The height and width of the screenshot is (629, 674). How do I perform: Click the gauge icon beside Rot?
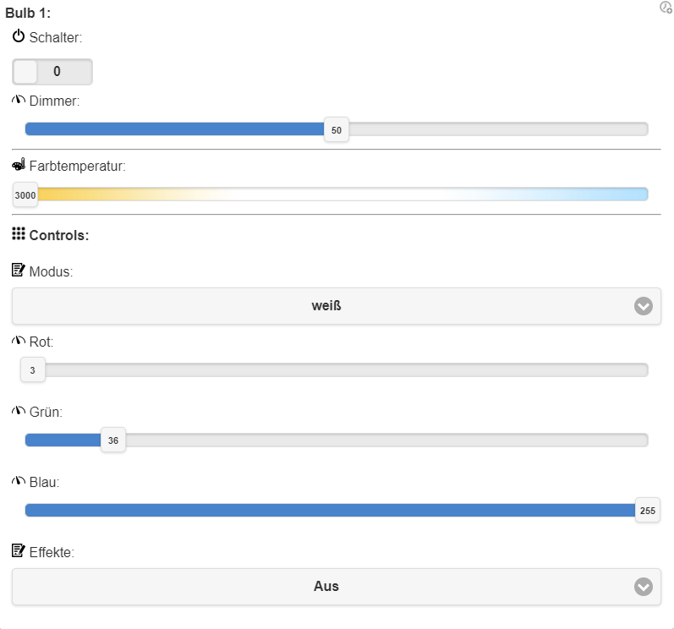pyautogui.click(x=19, y=341)
